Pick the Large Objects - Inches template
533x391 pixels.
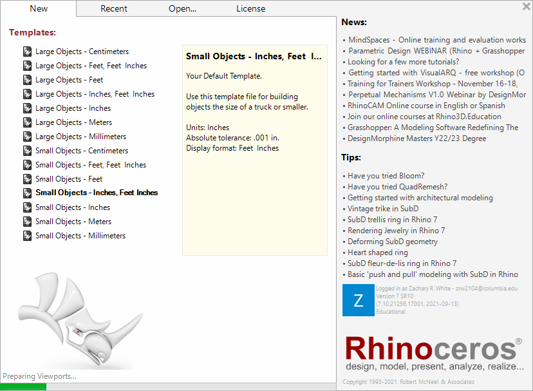pos(73,108)
